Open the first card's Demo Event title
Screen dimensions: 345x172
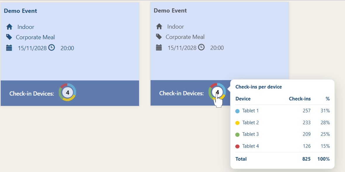[20, 11]
